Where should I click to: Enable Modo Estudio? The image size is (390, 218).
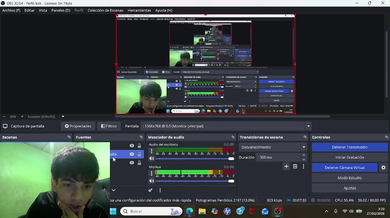point(350,178)
